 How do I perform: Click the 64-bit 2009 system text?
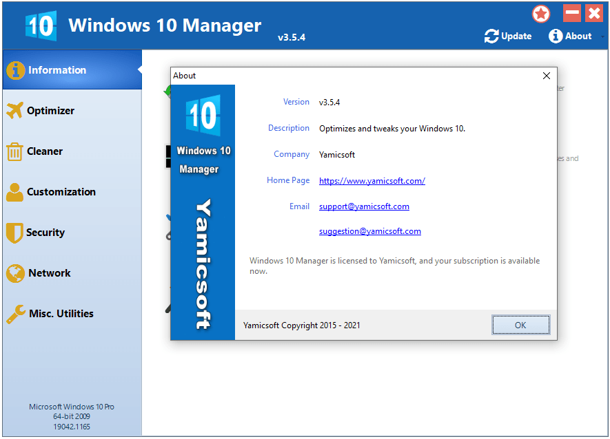72,416
